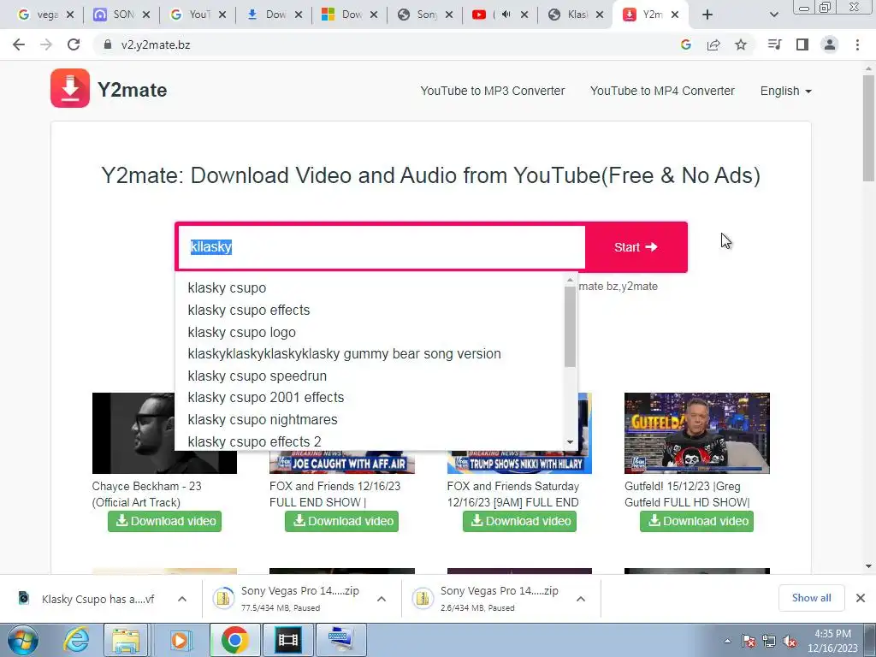Open a new browser tab
Viewport: 876px width, 657px height.
[707, 15]
